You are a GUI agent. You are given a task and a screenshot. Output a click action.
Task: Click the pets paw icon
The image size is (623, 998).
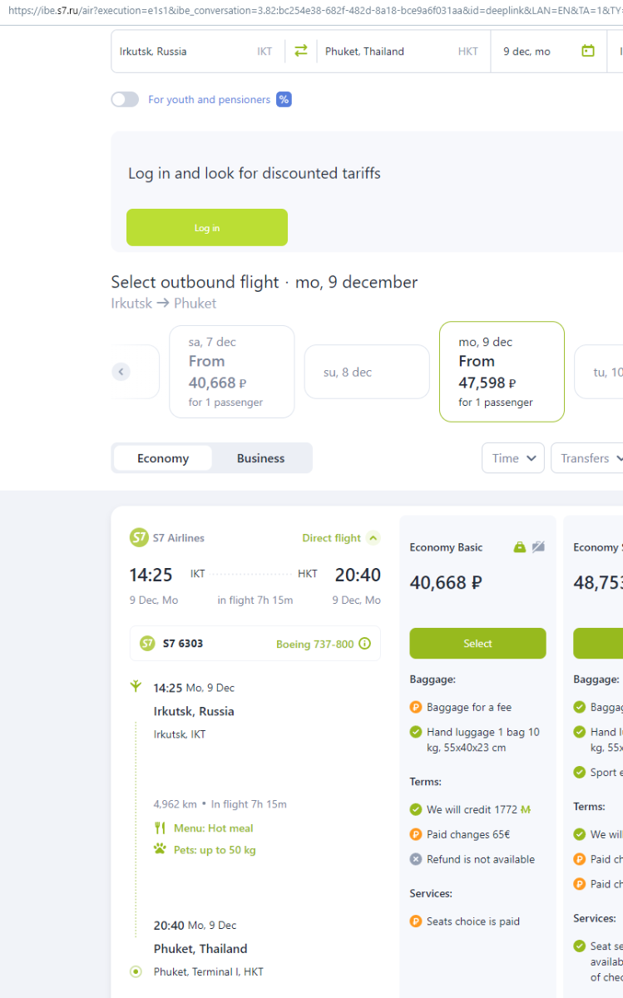tap(160, 850)
